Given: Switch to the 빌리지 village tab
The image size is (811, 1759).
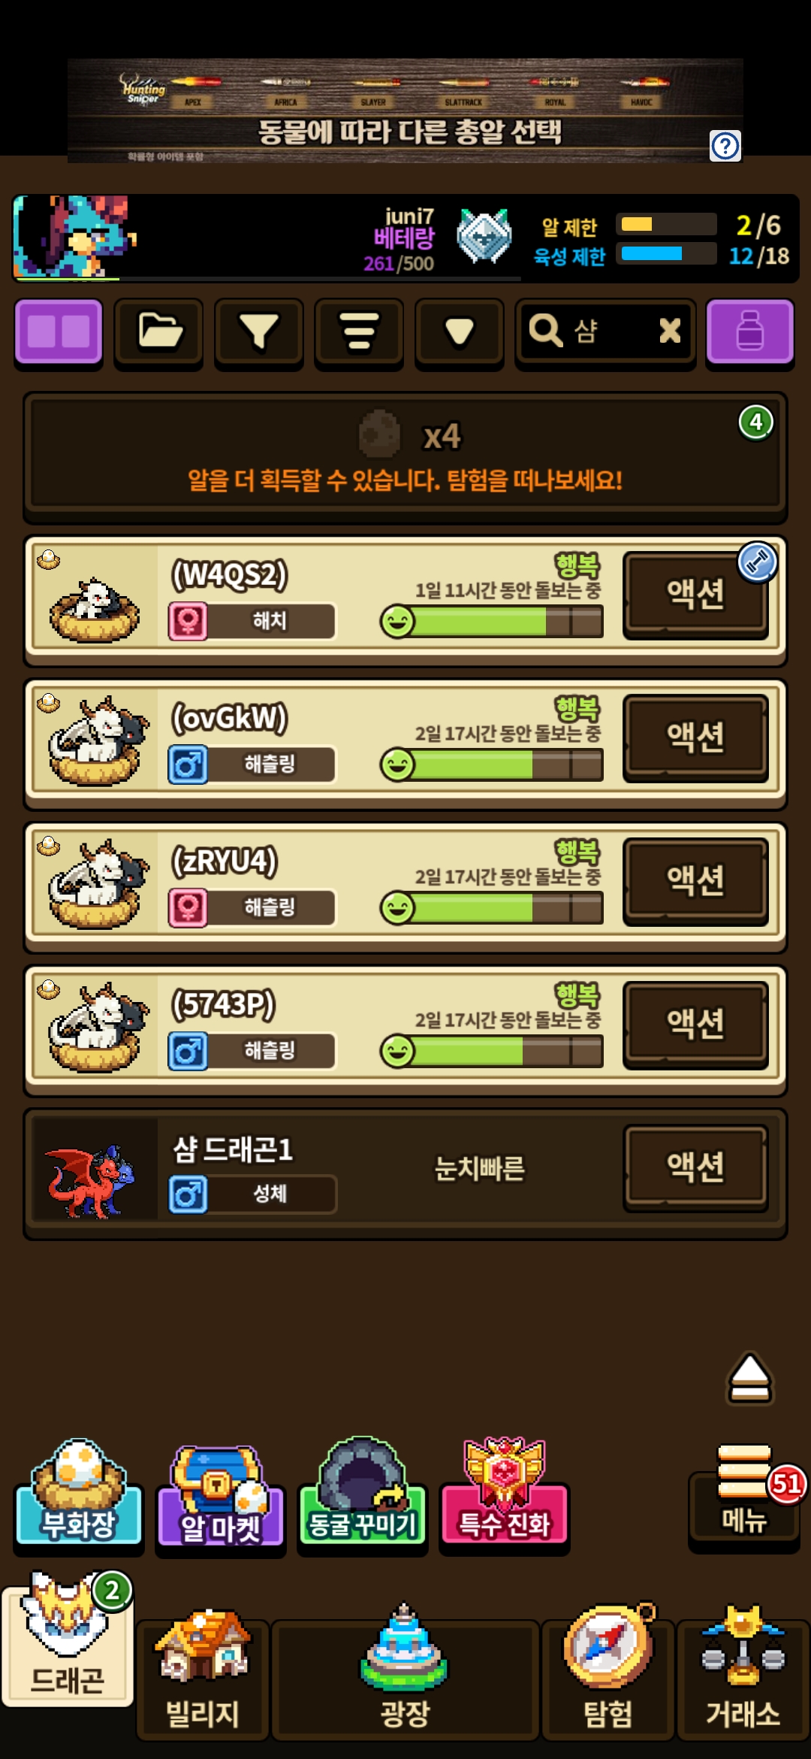Looking at the screenshot, I should pyautogui.click(x=203, y=1673).
